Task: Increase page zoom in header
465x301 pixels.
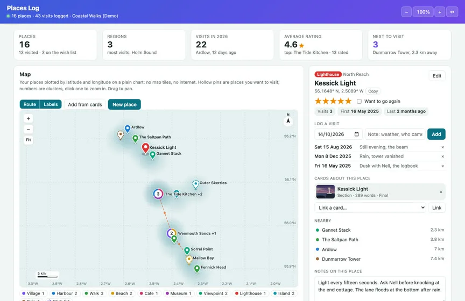Action: click(x=440, y=12)
